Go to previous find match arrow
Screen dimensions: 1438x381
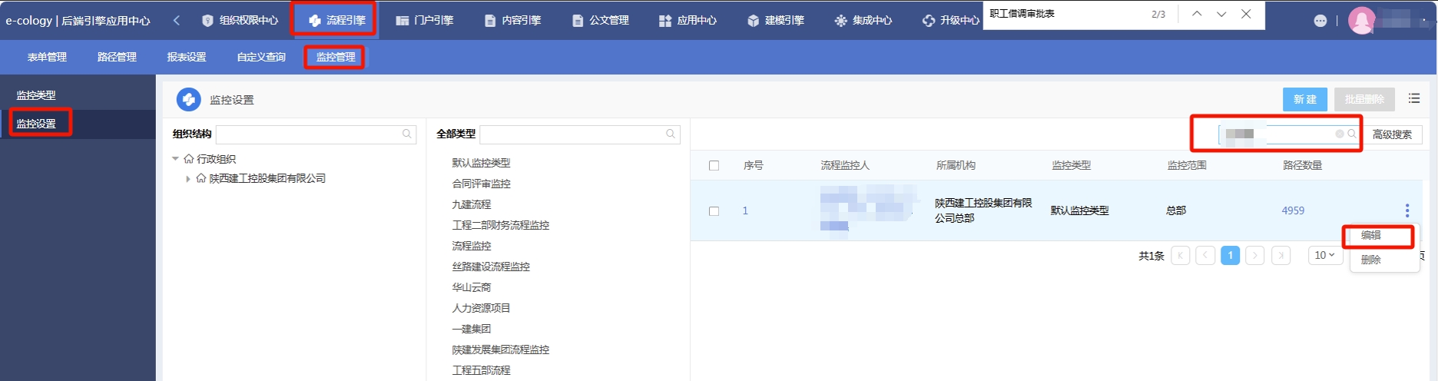(1196, 14)
